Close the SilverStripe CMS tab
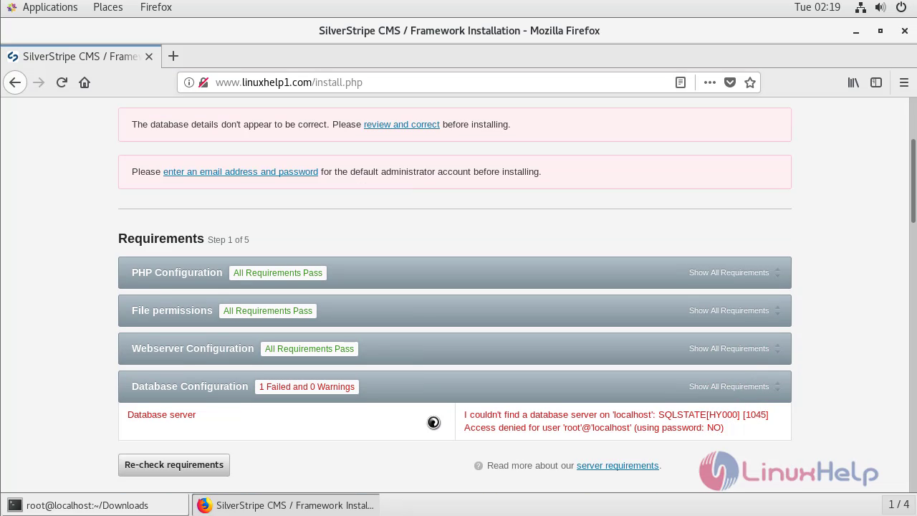This screenshot has height=516, width=917. (149, 57)
